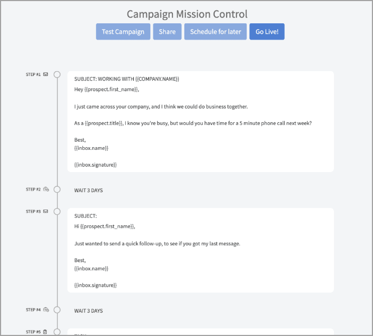Viewport: 373px width, 336px height.
Task: Click the Test Campaign button
Action: (123, 31)
